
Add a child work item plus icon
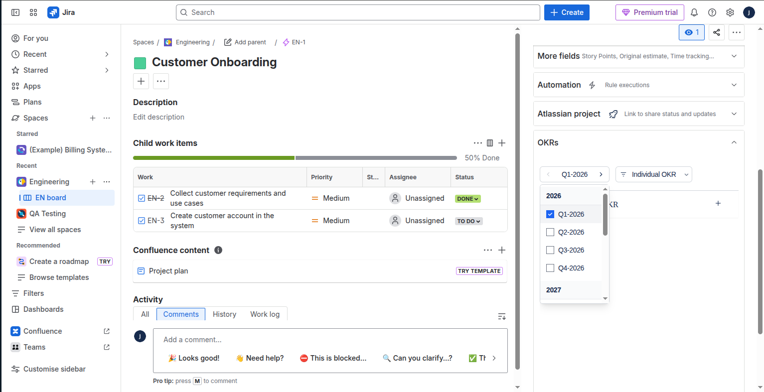pos(502,143)
